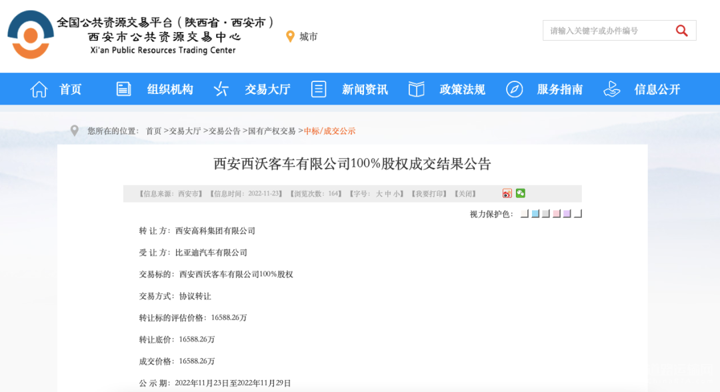
Task: Click the 转让底价 16588.26万 line
Action: pyautogui.click(x=177, y=340)
